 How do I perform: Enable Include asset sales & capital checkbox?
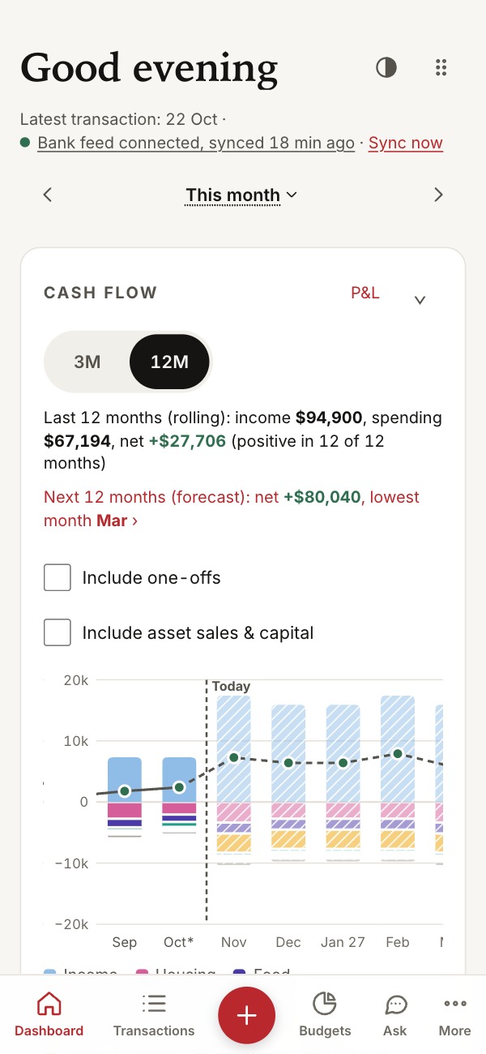58,632
